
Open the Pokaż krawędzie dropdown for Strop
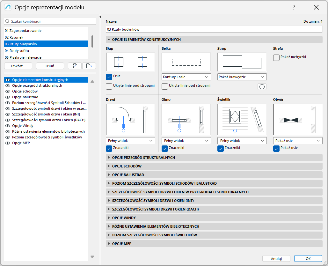[242, 77]
